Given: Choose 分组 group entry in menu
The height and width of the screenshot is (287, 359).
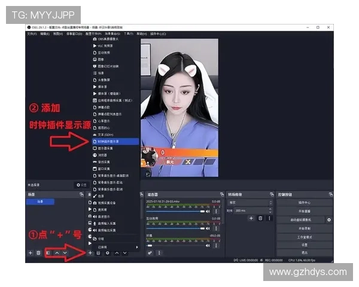Looking at the screenshot, I should [x=115, y=239].
